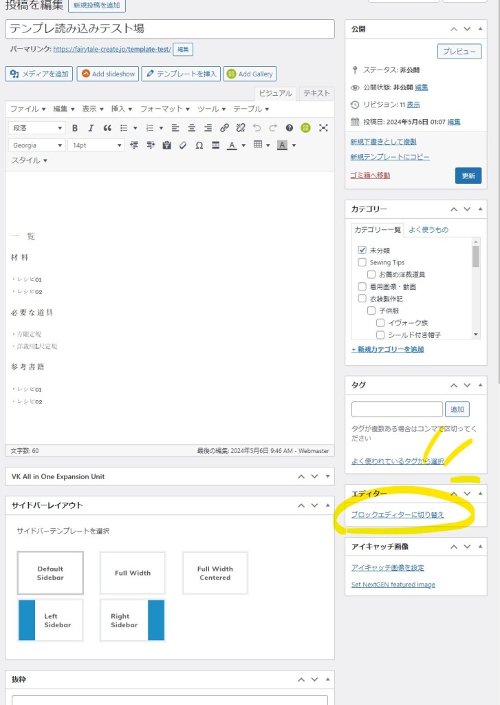Screen dimensions: 500x705
Task: Uncheck the 未分類 category
Action: click(x=362, y=251)
